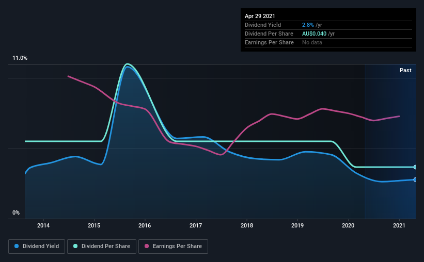Click the 2.8% dividend yield value
424x262 pixels.
point(308,25)
